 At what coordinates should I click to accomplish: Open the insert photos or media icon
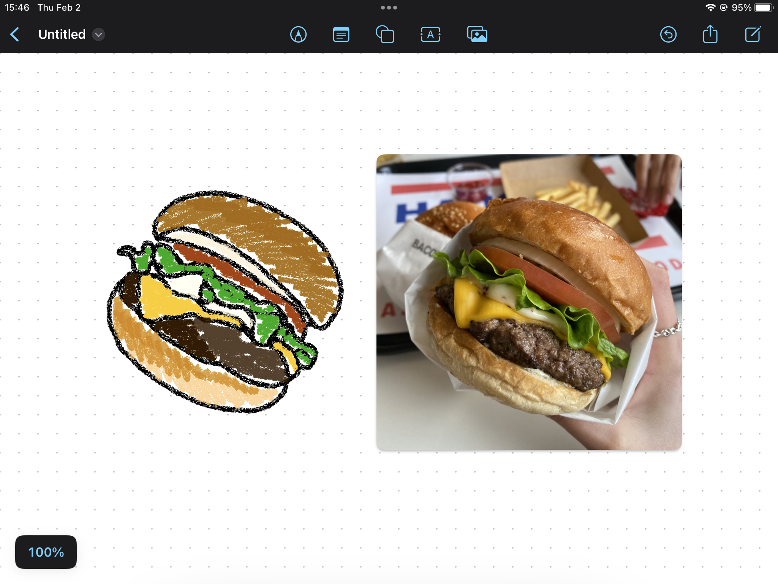click(x=477, y=35)
